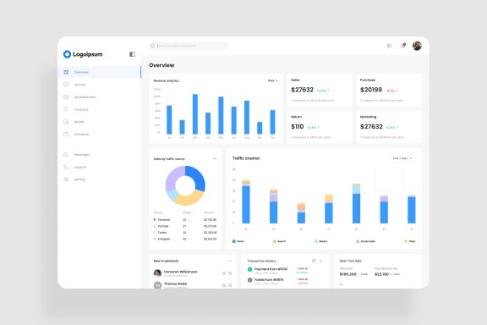Open the Purchase $20199 card

[389, 91]
